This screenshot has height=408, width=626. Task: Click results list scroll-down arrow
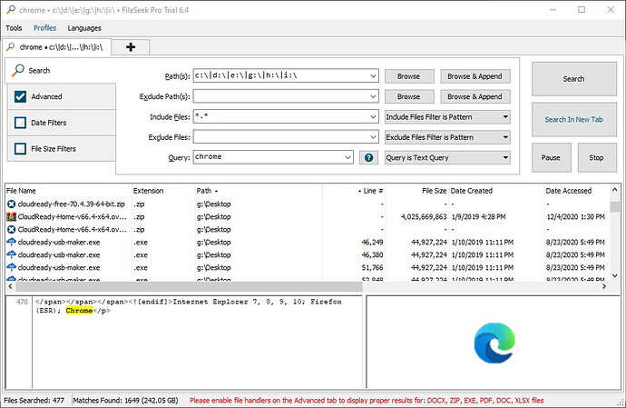615,275
